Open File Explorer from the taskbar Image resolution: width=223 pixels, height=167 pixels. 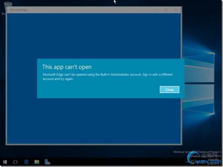click(x=37, y=162)
